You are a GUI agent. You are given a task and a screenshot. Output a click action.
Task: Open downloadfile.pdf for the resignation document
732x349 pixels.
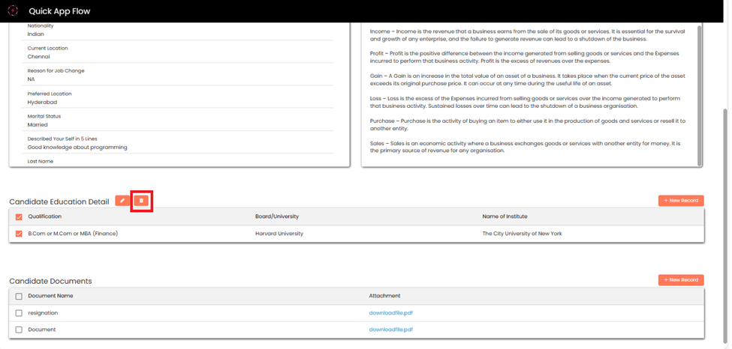click(390, 313)
